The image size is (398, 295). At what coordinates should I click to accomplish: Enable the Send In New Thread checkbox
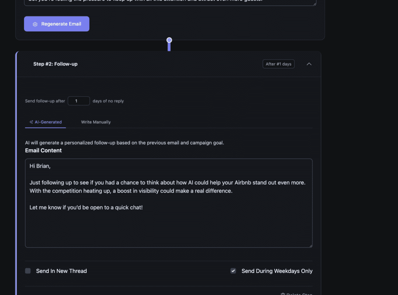[x=28, y=271]
